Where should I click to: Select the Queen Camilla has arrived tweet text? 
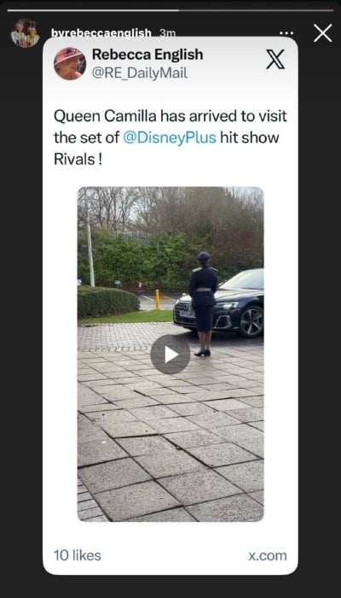point(170,138)
